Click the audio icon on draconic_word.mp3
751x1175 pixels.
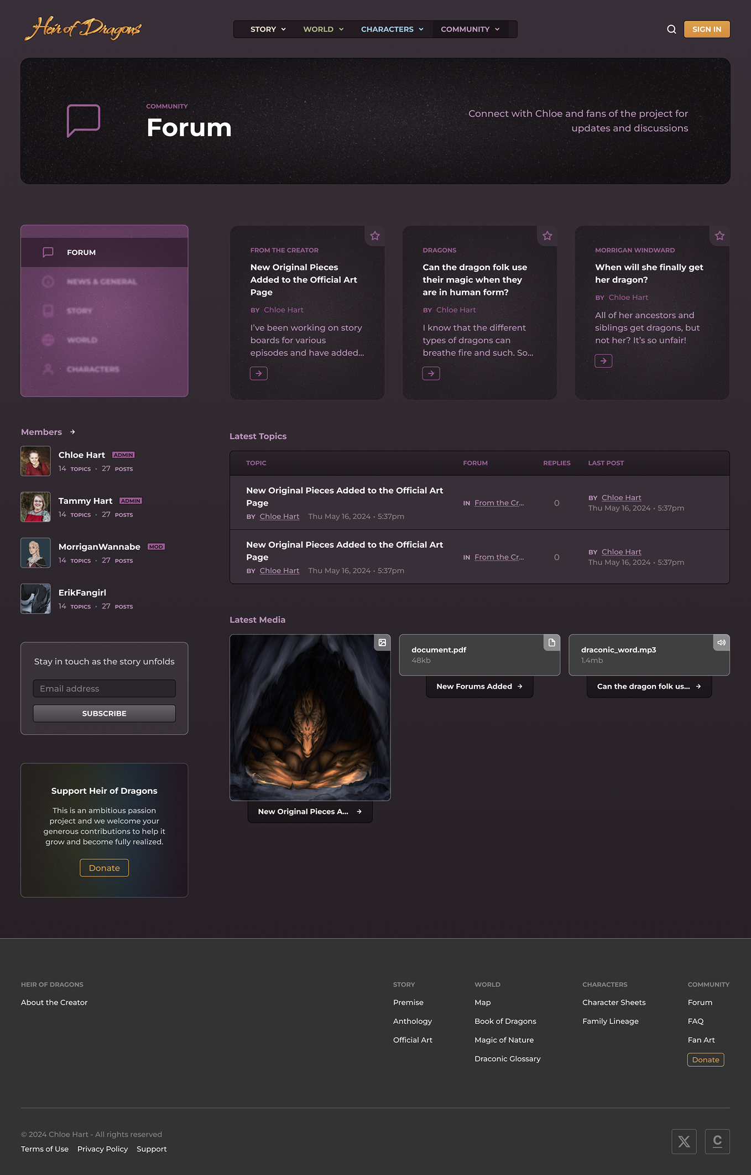pos(721,642)
